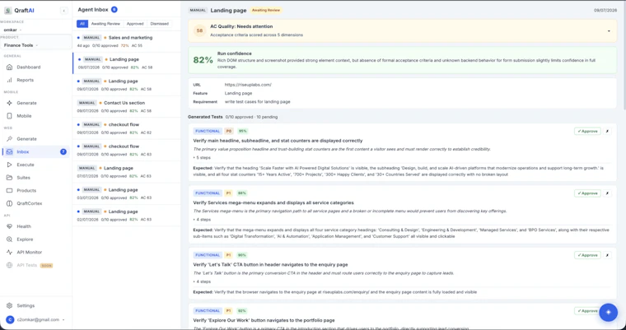Approve the Let's Talk CTA test

pyautogui.click(x=587, y=255)
